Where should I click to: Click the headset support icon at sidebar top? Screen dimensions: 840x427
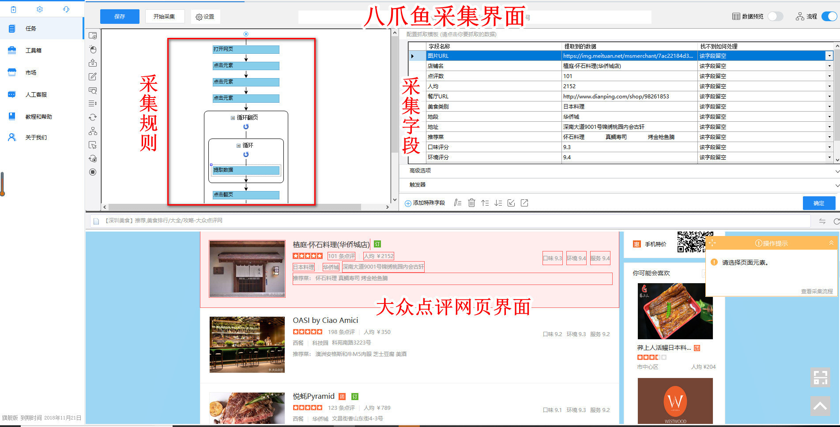[x=66, y=9]
